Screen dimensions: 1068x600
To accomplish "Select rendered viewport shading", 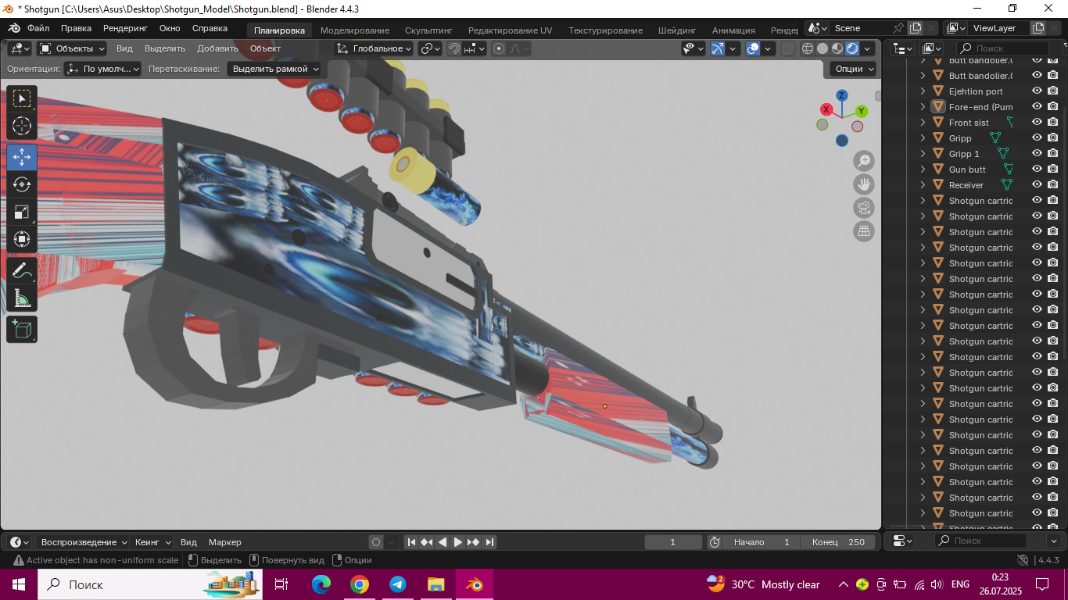I will coord(852,48).
